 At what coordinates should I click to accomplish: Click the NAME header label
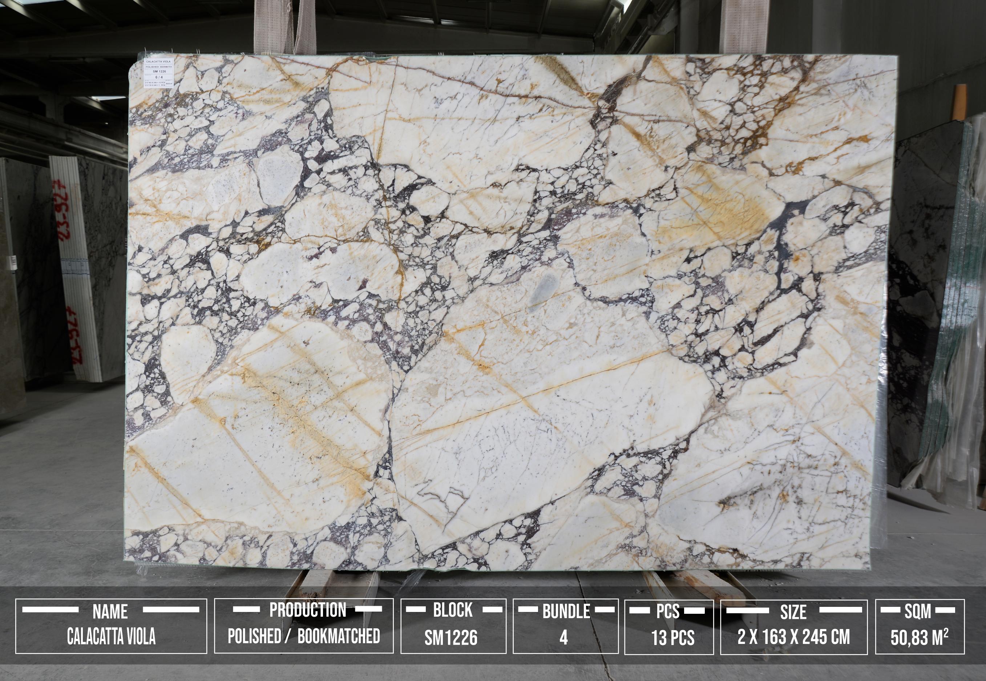[x=110, y=612]
